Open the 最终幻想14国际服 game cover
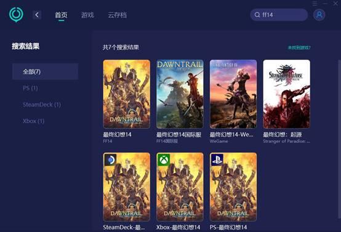Screen dimensions: 341x232 coord(180,94)
